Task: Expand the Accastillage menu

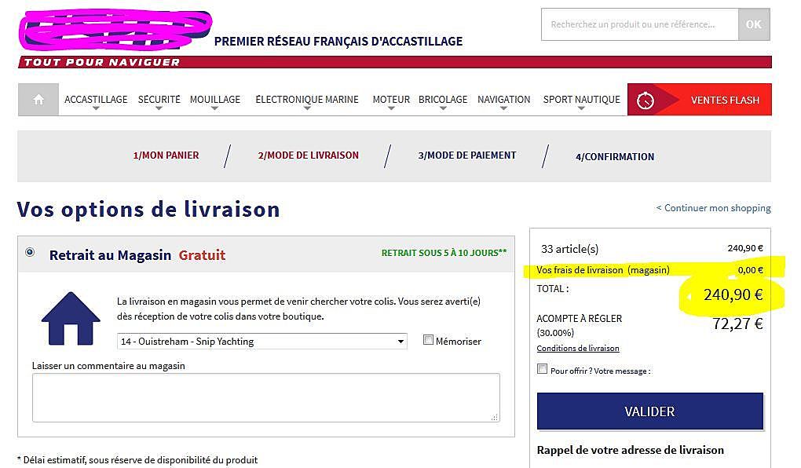Action: point(96,100)
